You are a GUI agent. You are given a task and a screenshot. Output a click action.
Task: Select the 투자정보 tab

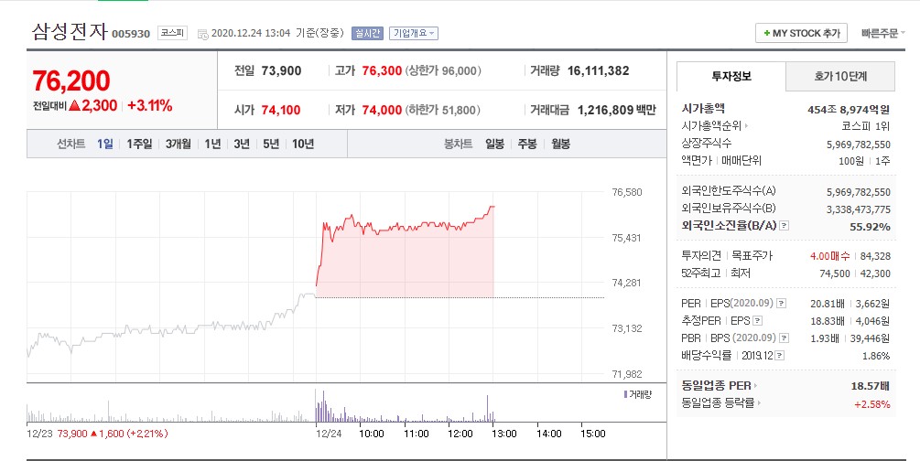730,77
